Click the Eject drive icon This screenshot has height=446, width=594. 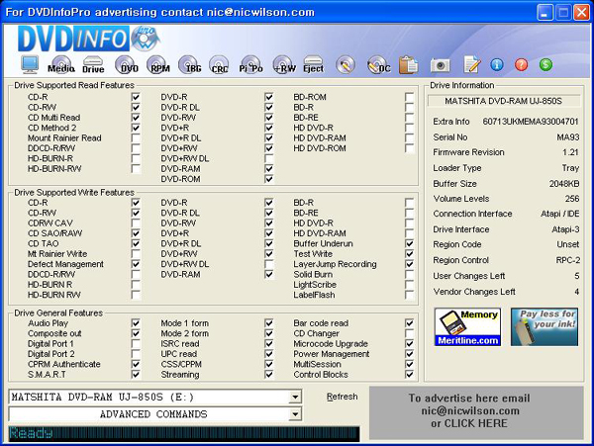click(313, 64)
